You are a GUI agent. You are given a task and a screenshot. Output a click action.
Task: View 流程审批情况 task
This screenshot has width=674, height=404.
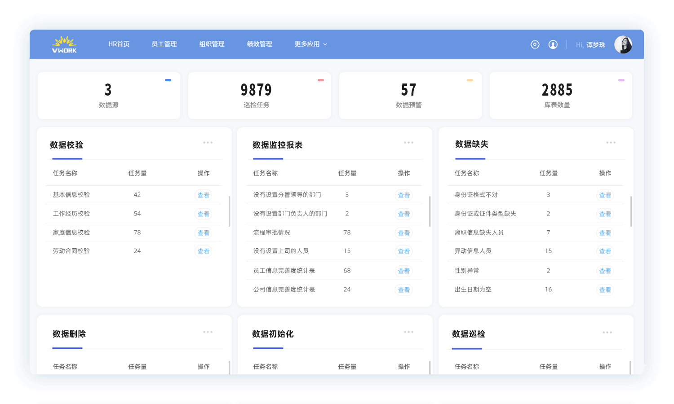(404, 233)
